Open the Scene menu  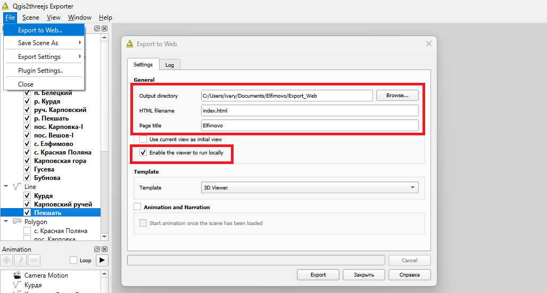31,18
